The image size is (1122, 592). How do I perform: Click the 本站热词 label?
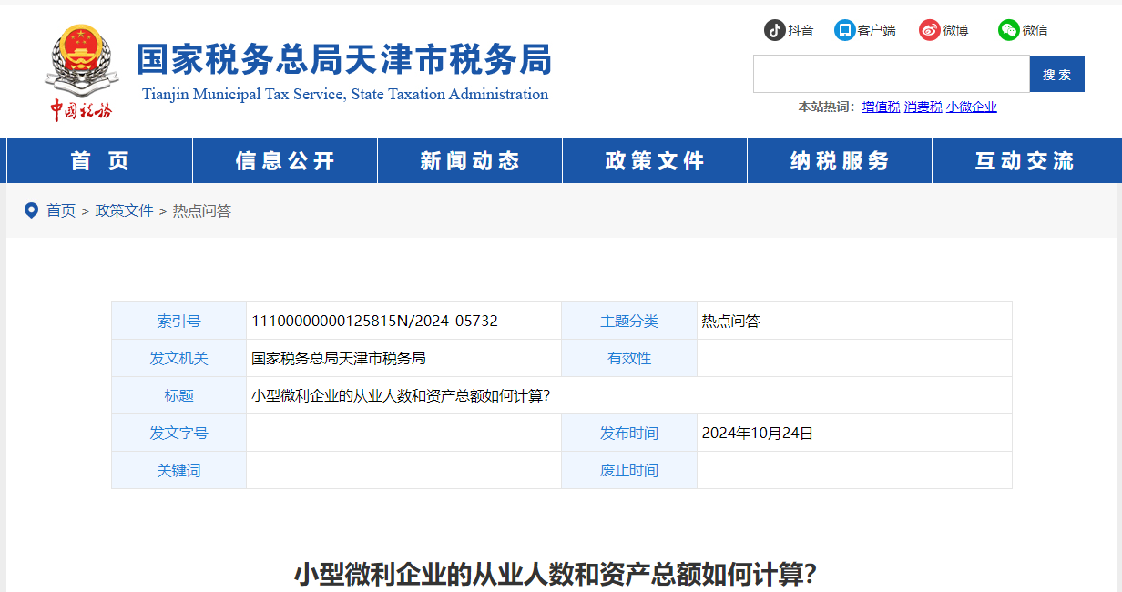[x=826, y=107]
